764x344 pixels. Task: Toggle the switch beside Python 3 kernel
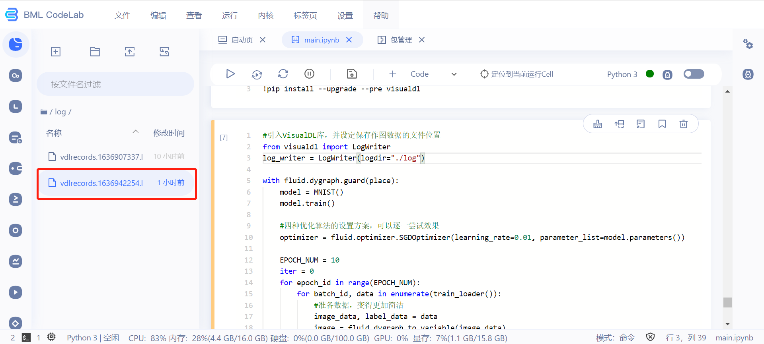click(694, 74)
